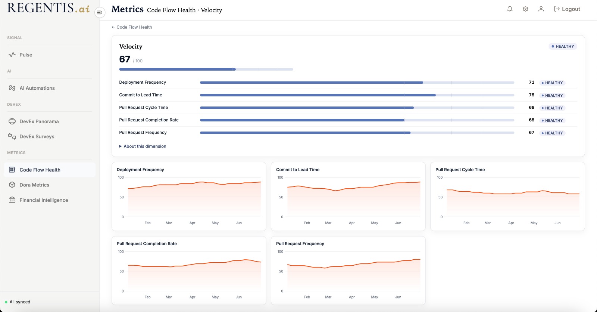Select Code Flow Health in sidebar
Screen dimensions: 597x312
coord(50,170)
